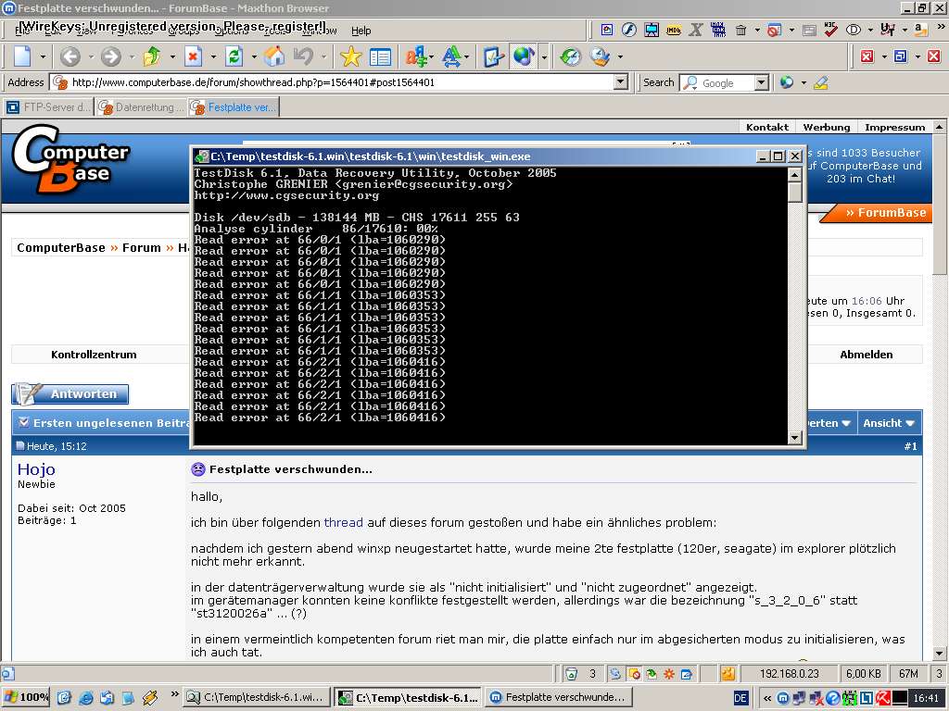This screenshot has width=949, height=711.
Task: Click the Refresh page icon
Action: pos(234,56)
